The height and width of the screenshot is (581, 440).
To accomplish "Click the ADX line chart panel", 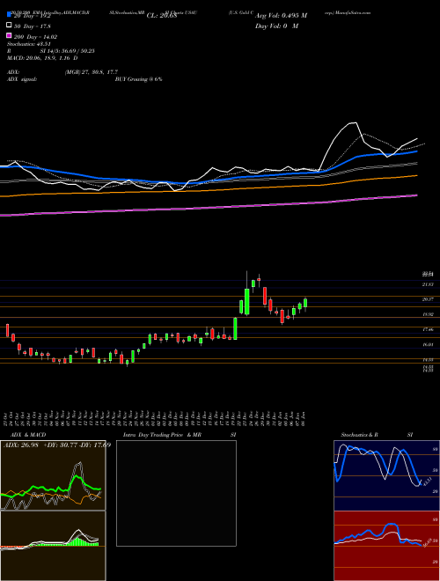I will pos(53,475).
